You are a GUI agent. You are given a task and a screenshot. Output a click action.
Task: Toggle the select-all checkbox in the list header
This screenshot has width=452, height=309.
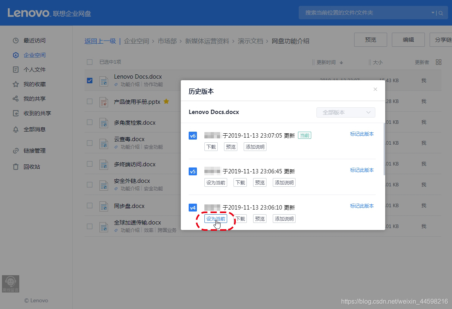coord(90,62)
